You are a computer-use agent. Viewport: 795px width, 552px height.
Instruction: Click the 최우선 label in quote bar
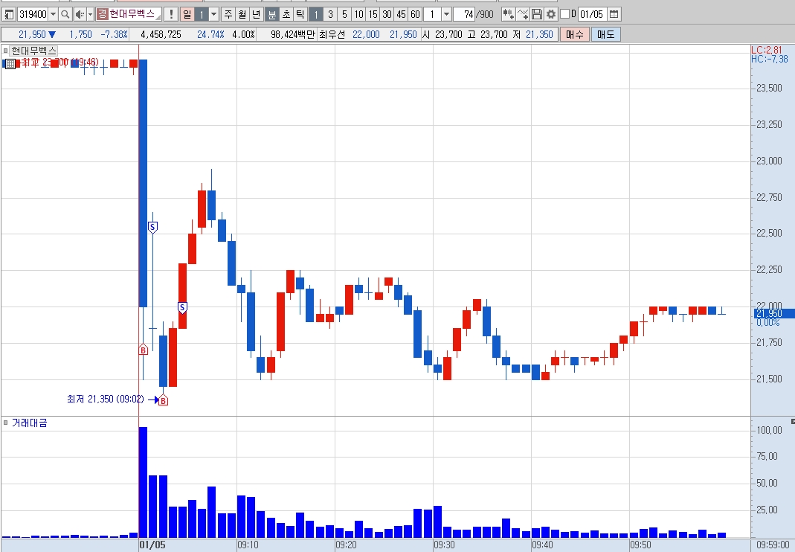pos(332,34)
